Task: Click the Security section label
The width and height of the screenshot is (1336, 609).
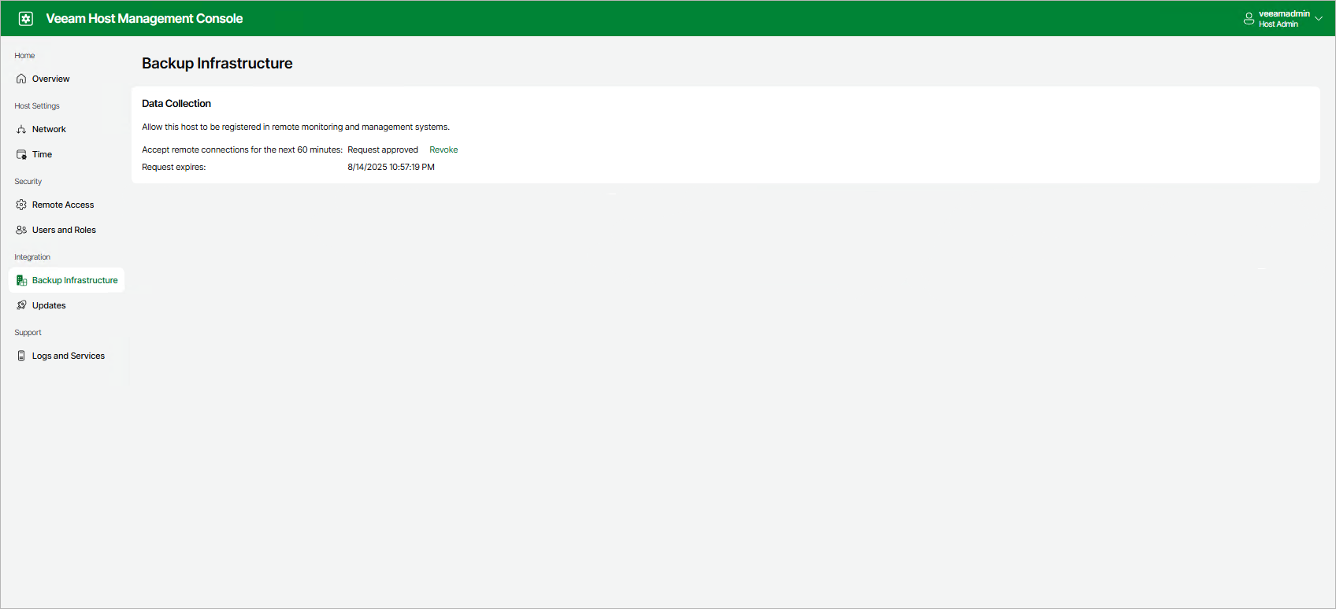Action: coord(28,181)
